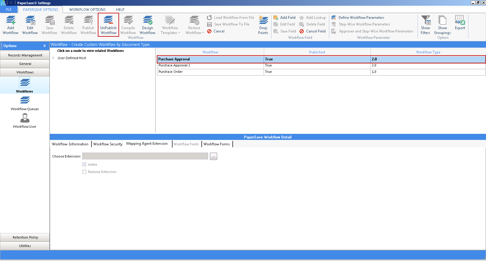The width and height of the screenshot is (486, 261).
Task: Click Approver and Step-Wise Workflow Parameters
Action: point(372,31)
